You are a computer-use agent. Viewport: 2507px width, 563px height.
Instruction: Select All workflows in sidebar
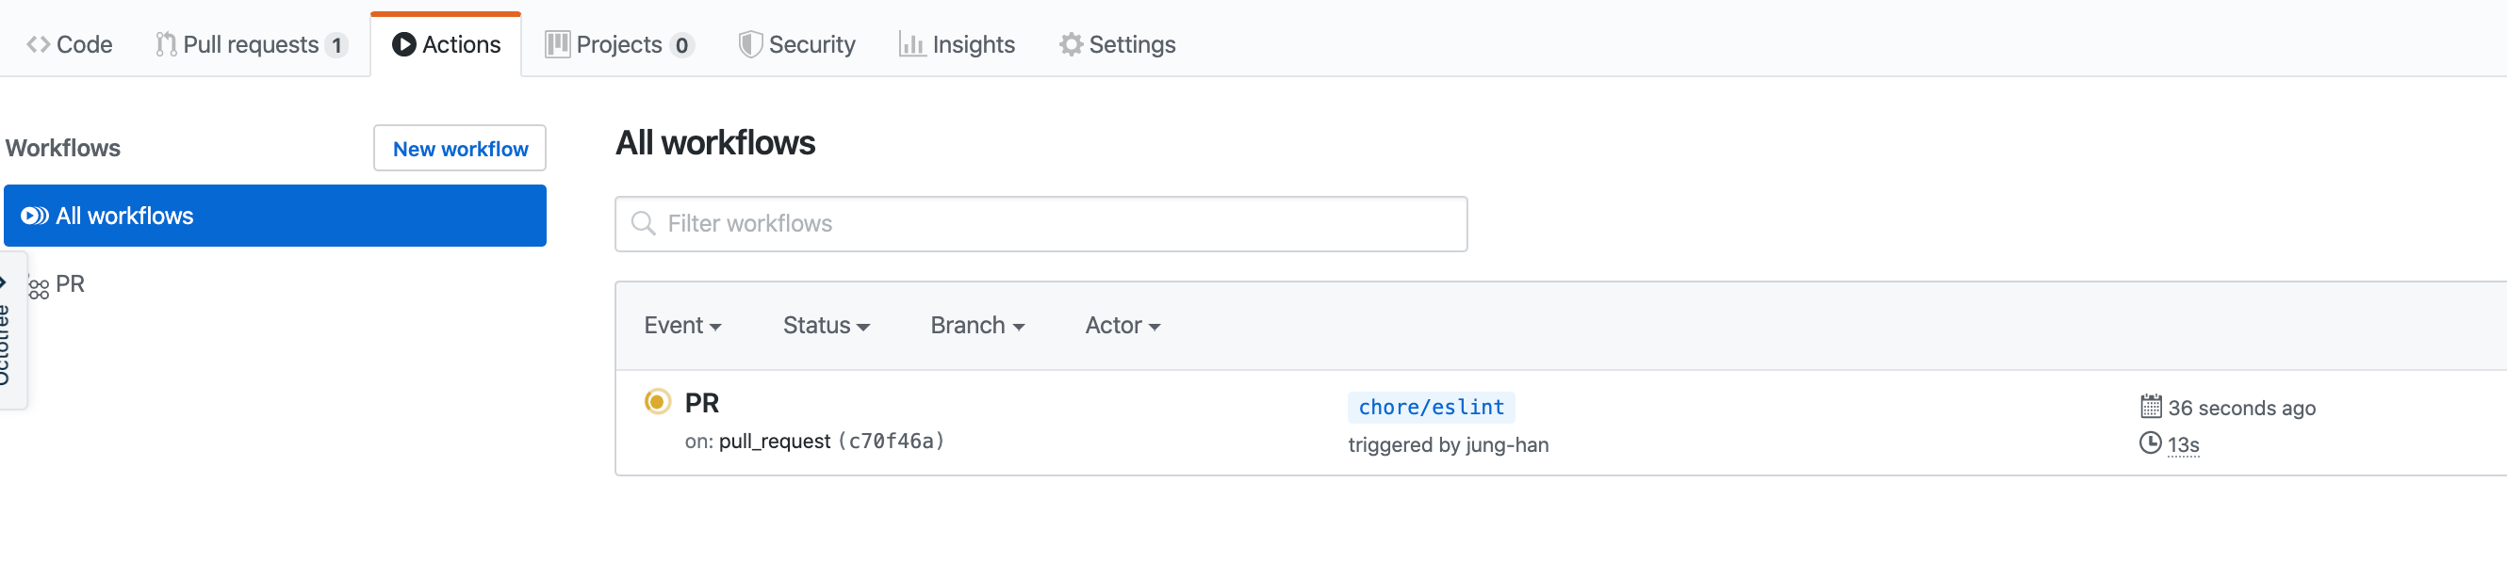[x=275, y=216]
